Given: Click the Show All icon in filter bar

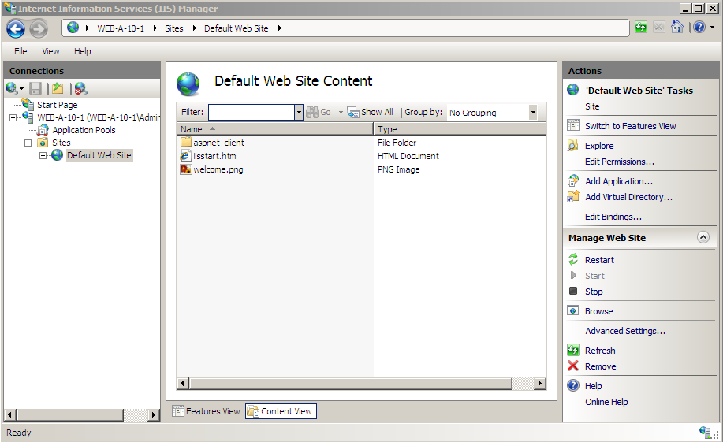Looking at the screenshot, I should click(x=353, y=112).
